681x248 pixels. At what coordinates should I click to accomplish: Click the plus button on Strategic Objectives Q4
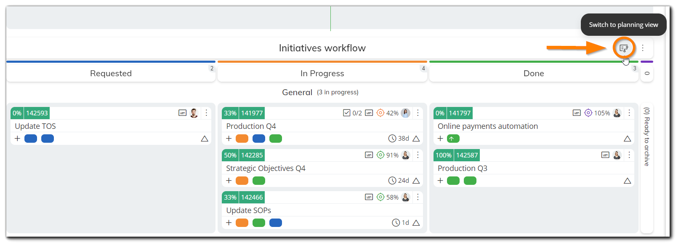coord(229,180)
